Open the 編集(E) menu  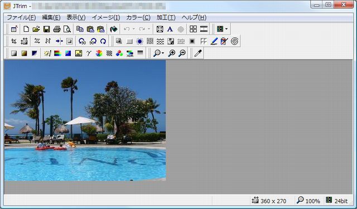[51, 17]
